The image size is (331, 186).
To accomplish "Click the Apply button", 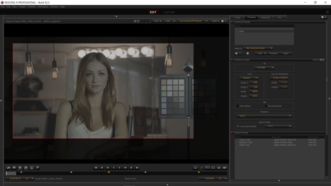I will 286,53.
